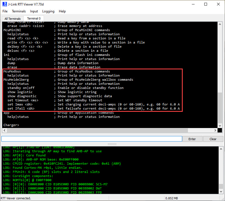
Task: Click the J-Link icon in the title bar
Action: 4,4
